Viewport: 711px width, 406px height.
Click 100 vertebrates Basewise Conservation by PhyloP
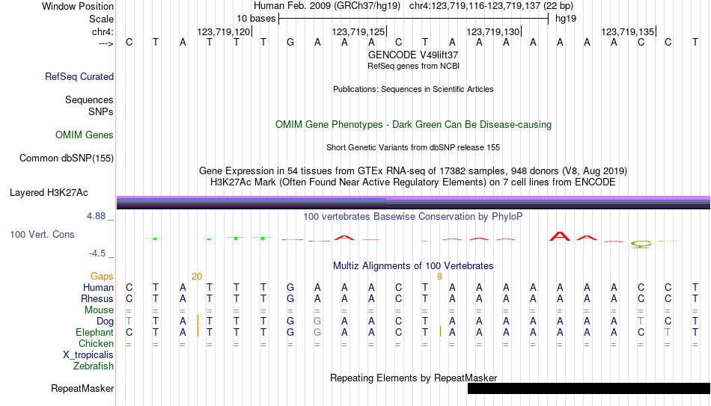click(x=413, y=217)
